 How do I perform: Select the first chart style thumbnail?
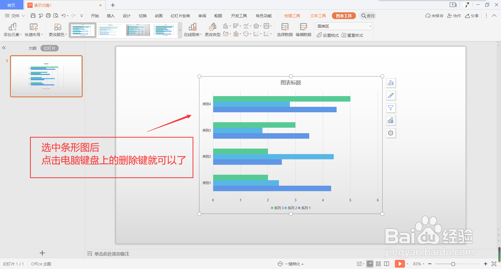click(x=83, y=30)
